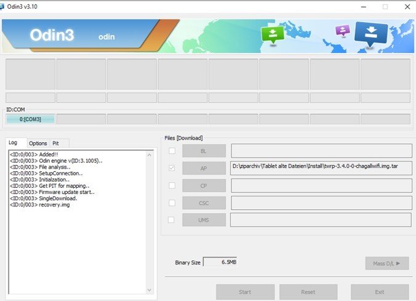Click the log scrollbar down arrow
Screen dimensions: 416x301
(x=150, y=290)
